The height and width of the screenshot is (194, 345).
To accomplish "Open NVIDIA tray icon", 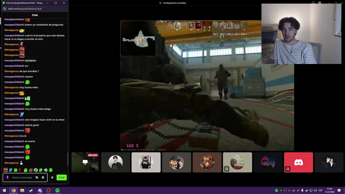I will (x=281, y=190).
